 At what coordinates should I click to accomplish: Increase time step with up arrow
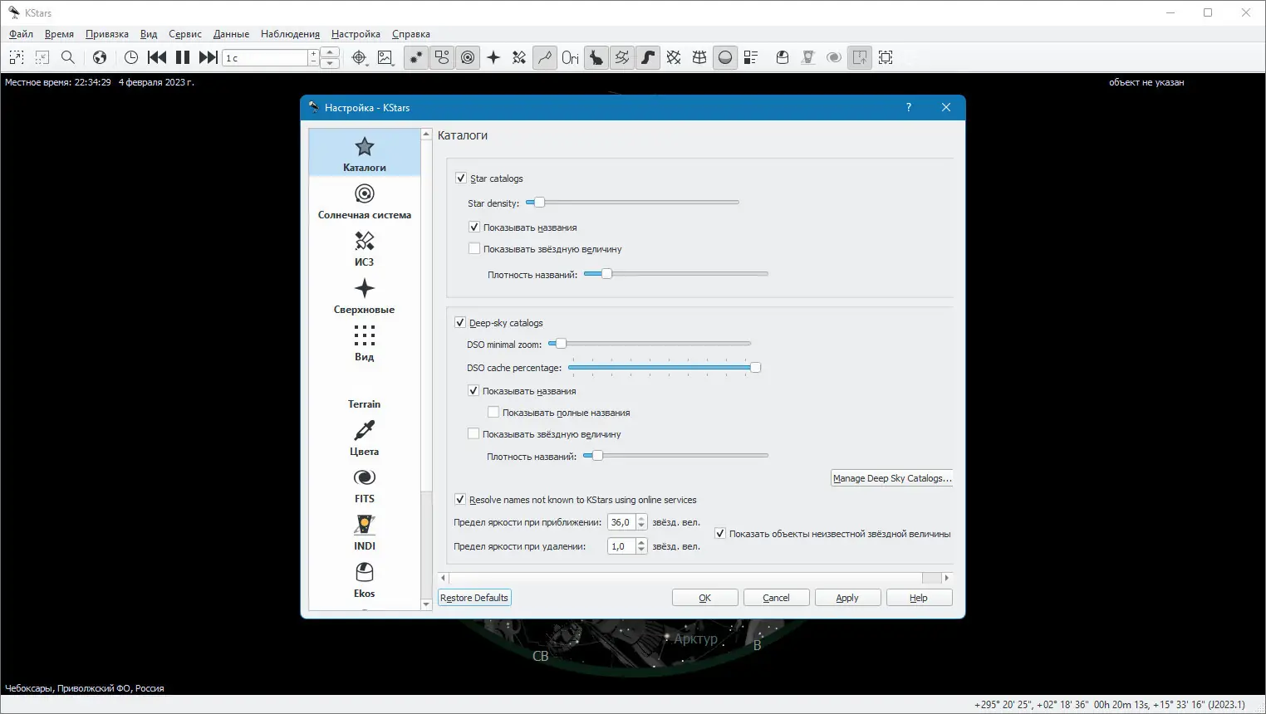pos(330,53)
